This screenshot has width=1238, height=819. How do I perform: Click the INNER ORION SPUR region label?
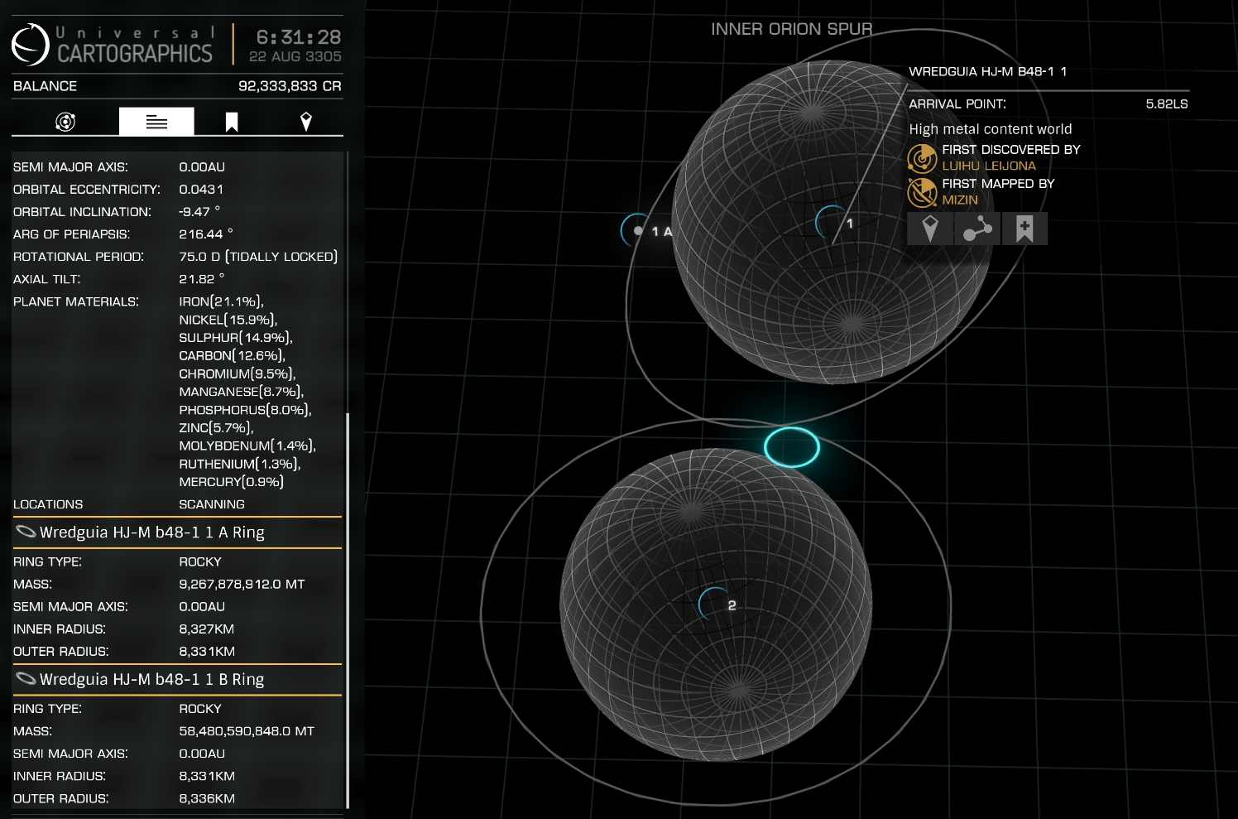pos(792,29)
